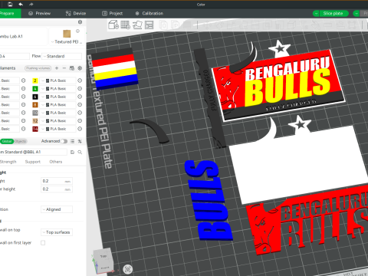The width and height of the screenshot is (368, 276).
Task: Click the info icon near Textured PEI plate
Action: pyautogui.click(x=77, y=31)
